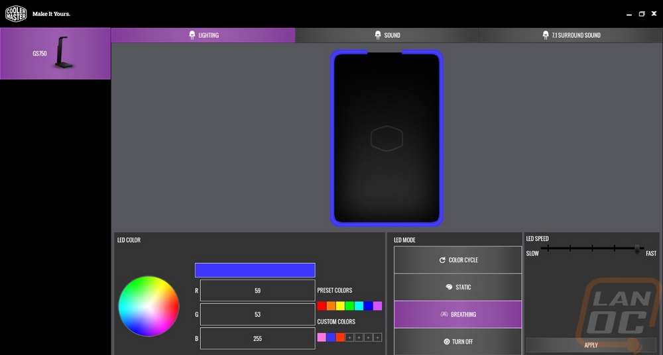Focus the R value field showing 59
This screenshot has width=663, height=355.
(257, 291)
